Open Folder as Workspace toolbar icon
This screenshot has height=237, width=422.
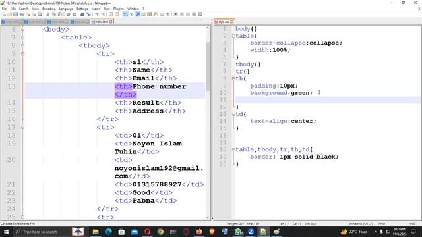click(162, 14)
